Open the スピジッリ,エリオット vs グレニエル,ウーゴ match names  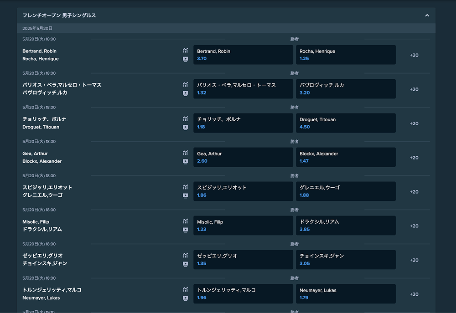click(x=47, y=191)
